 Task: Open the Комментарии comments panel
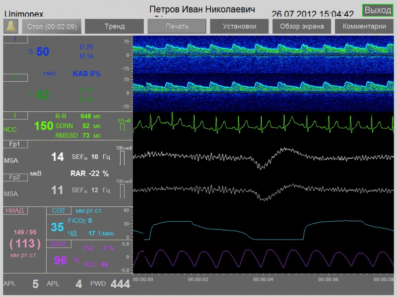tap(364, 26)
